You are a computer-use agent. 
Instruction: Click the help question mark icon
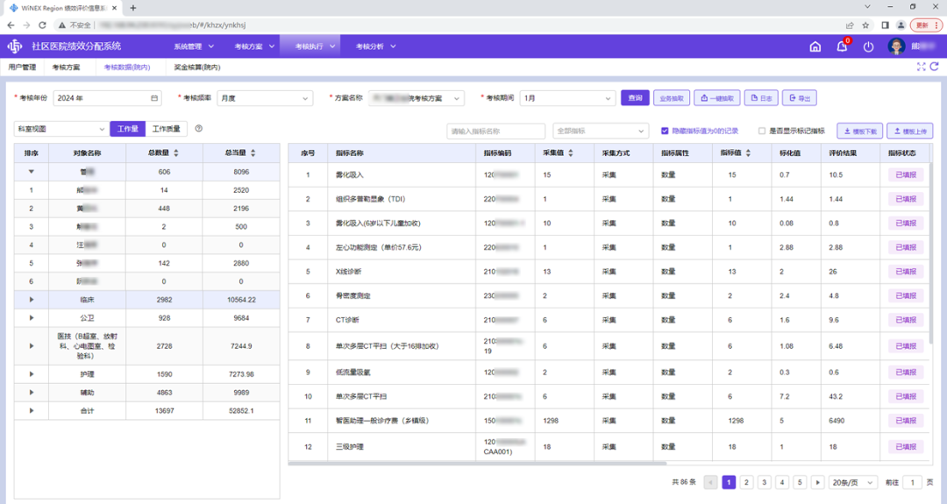pos(199,129)
